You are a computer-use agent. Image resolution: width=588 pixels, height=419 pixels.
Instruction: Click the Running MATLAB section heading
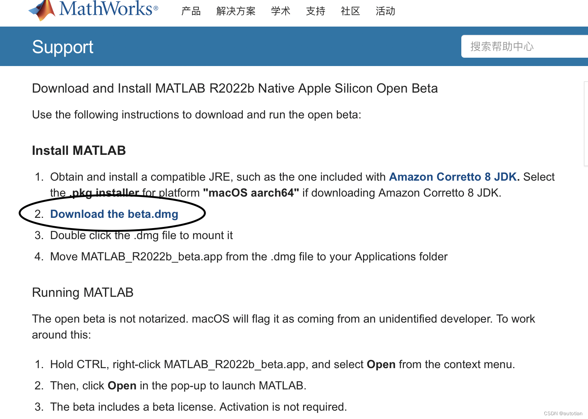(83, 292)
